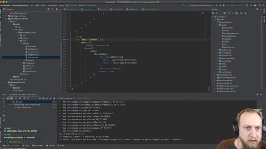This screenshot has height=149, width=266.
Task: Click test history clock icon in Run toolbar
Action: coord(43,99)
